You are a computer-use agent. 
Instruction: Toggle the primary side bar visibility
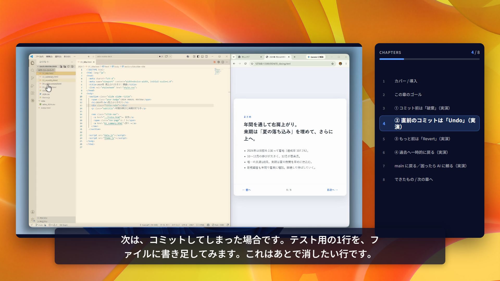[x=198, y=56]
